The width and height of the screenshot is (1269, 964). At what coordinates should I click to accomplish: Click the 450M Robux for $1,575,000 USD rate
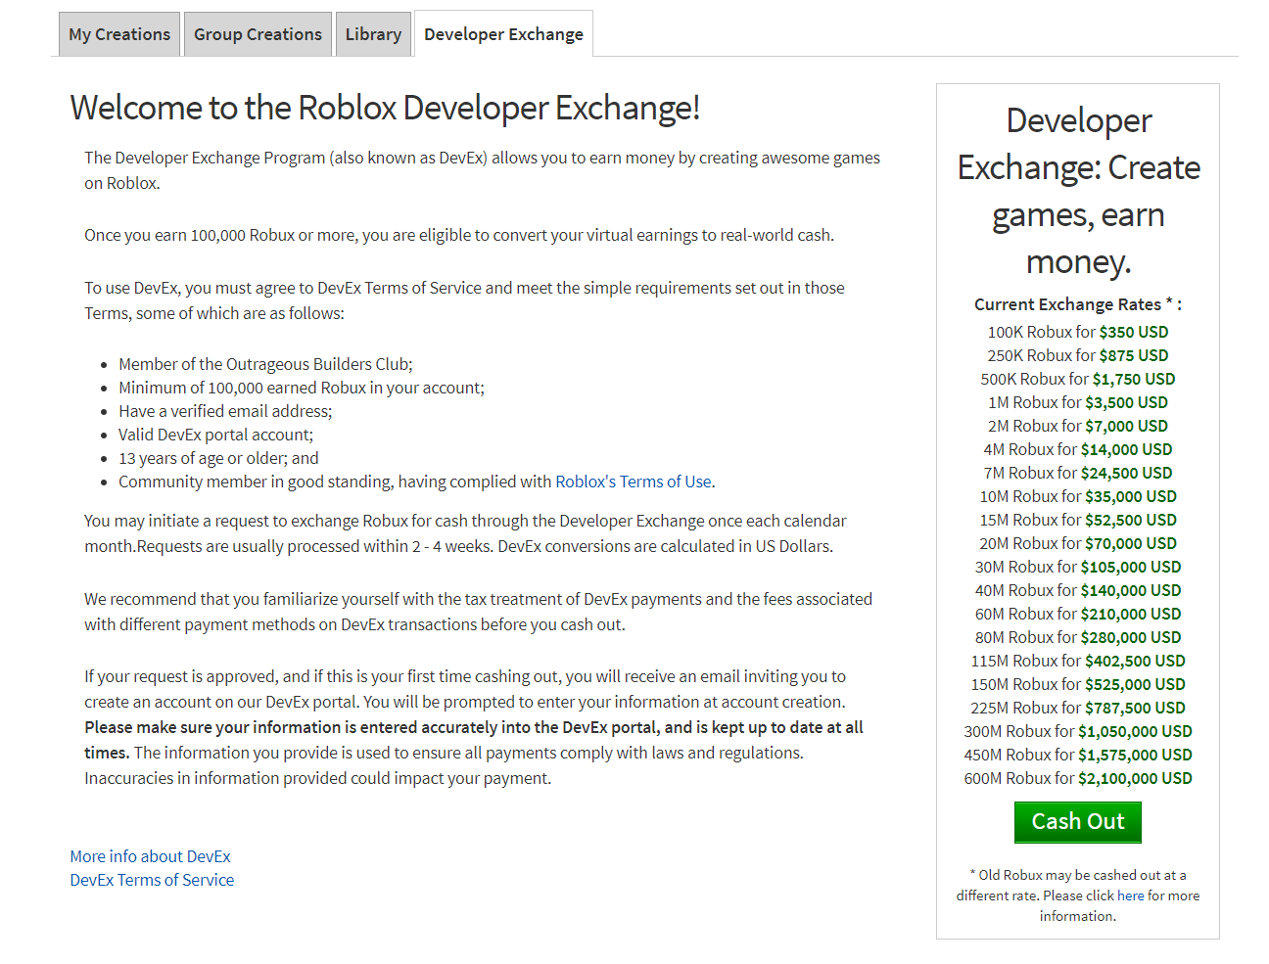tap(1077, 755)
